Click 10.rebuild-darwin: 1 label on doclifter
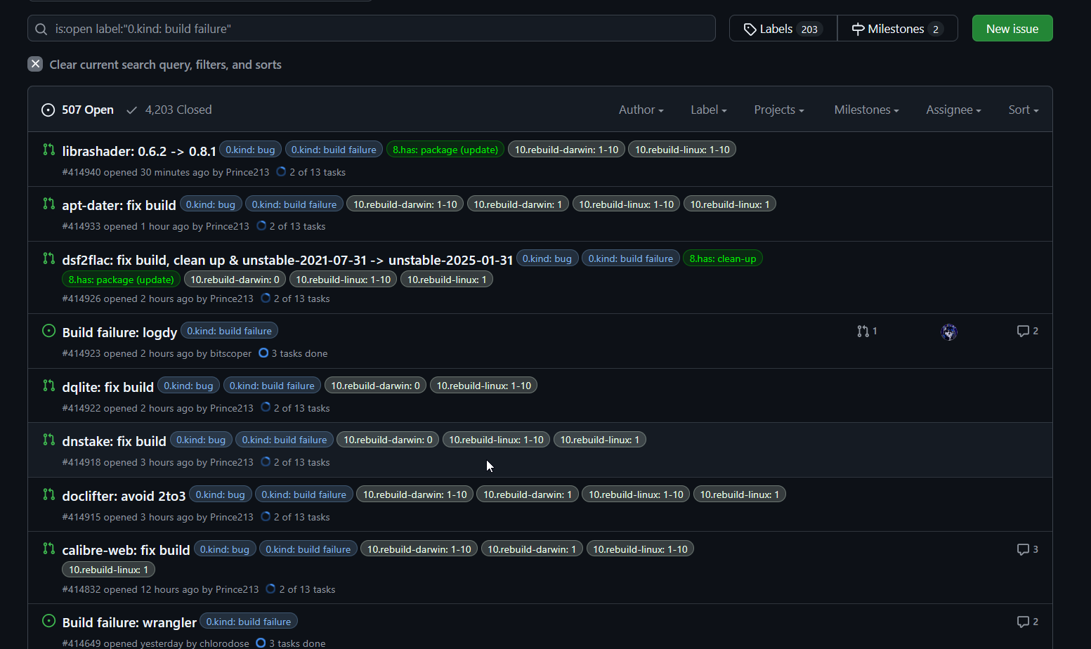Screen dimensions: 1091x649 pyautogui.click(x=528, y=494)
